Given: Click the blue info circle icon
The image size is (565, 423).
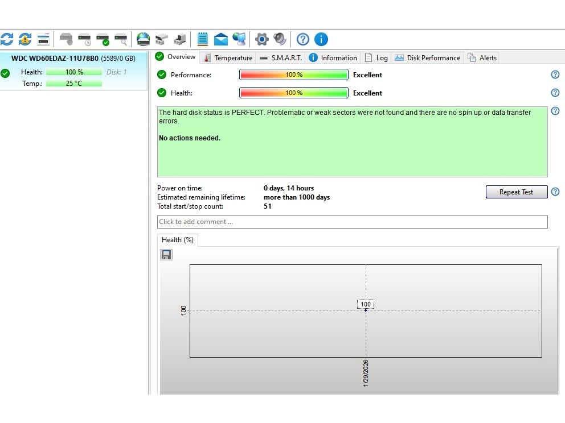Looking at the screenshot, I should (x=321, y=39).
